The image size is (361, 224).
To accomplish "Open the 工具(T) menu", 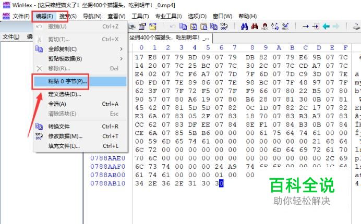I will coord(140,16).
